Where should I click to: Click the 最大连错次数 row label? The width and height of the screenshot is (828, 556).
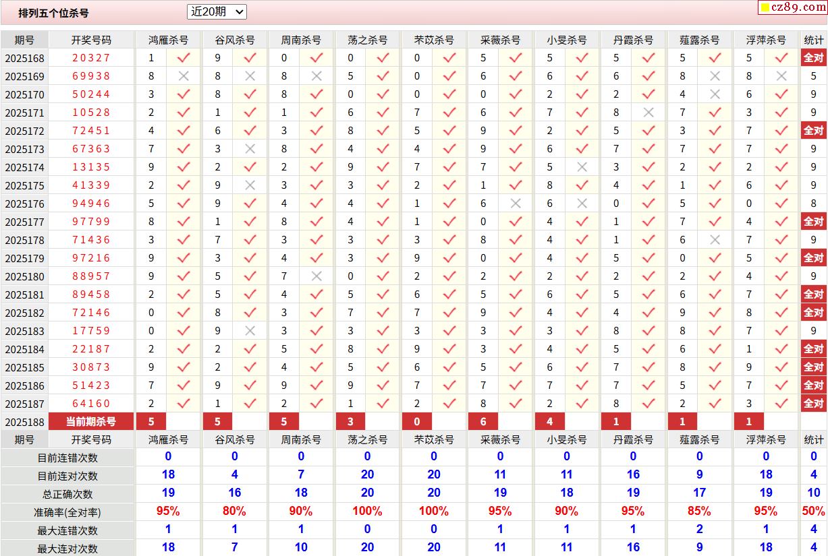(67, 530)
